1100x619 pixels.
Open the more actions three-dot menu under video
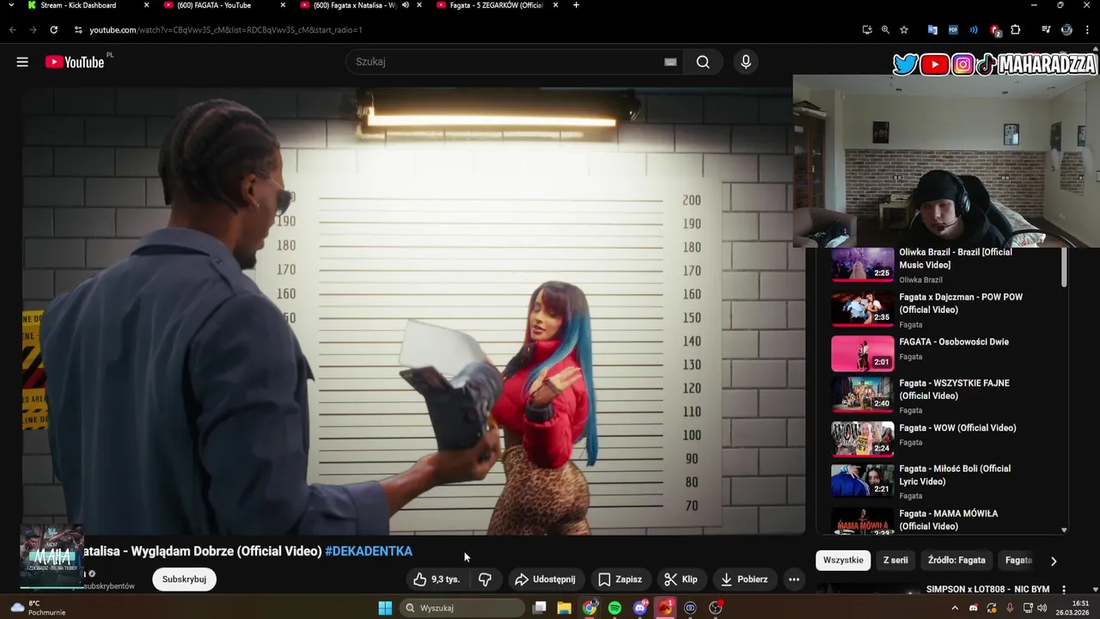[x=794, y=579]
